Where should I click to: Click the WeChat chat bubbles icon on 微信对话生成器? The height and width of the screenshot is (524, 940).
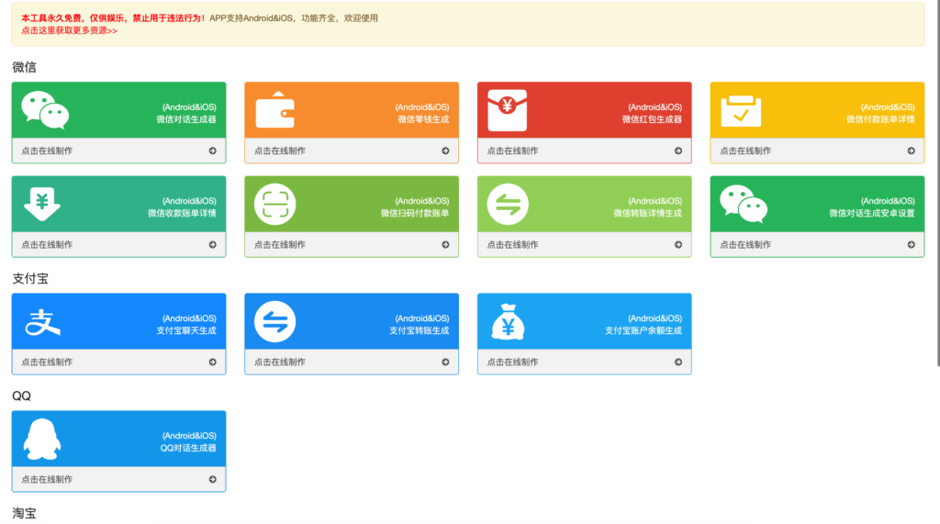46,110
